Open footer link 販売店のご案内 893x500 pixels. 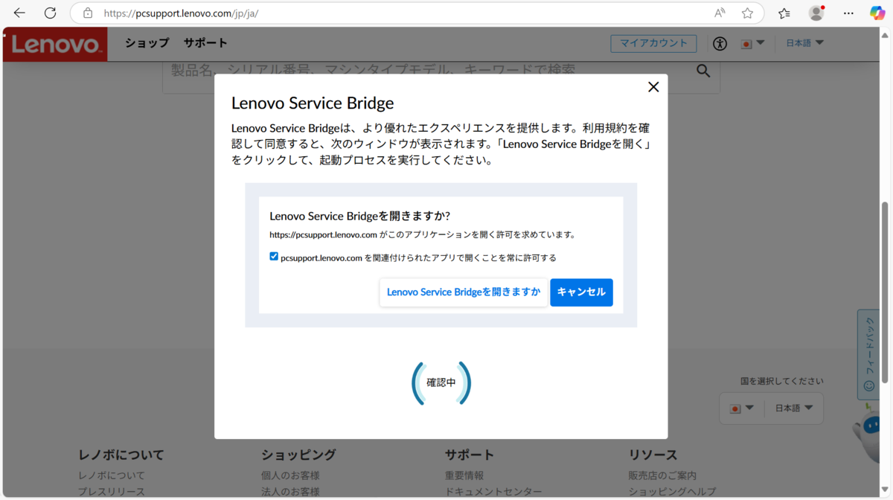coord(662,475)
